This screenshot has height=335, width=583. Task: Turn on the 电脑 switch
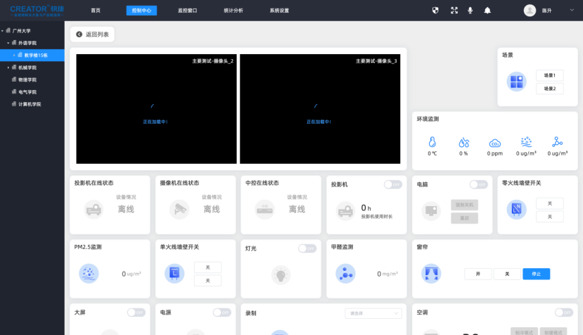tap(478, 184)
